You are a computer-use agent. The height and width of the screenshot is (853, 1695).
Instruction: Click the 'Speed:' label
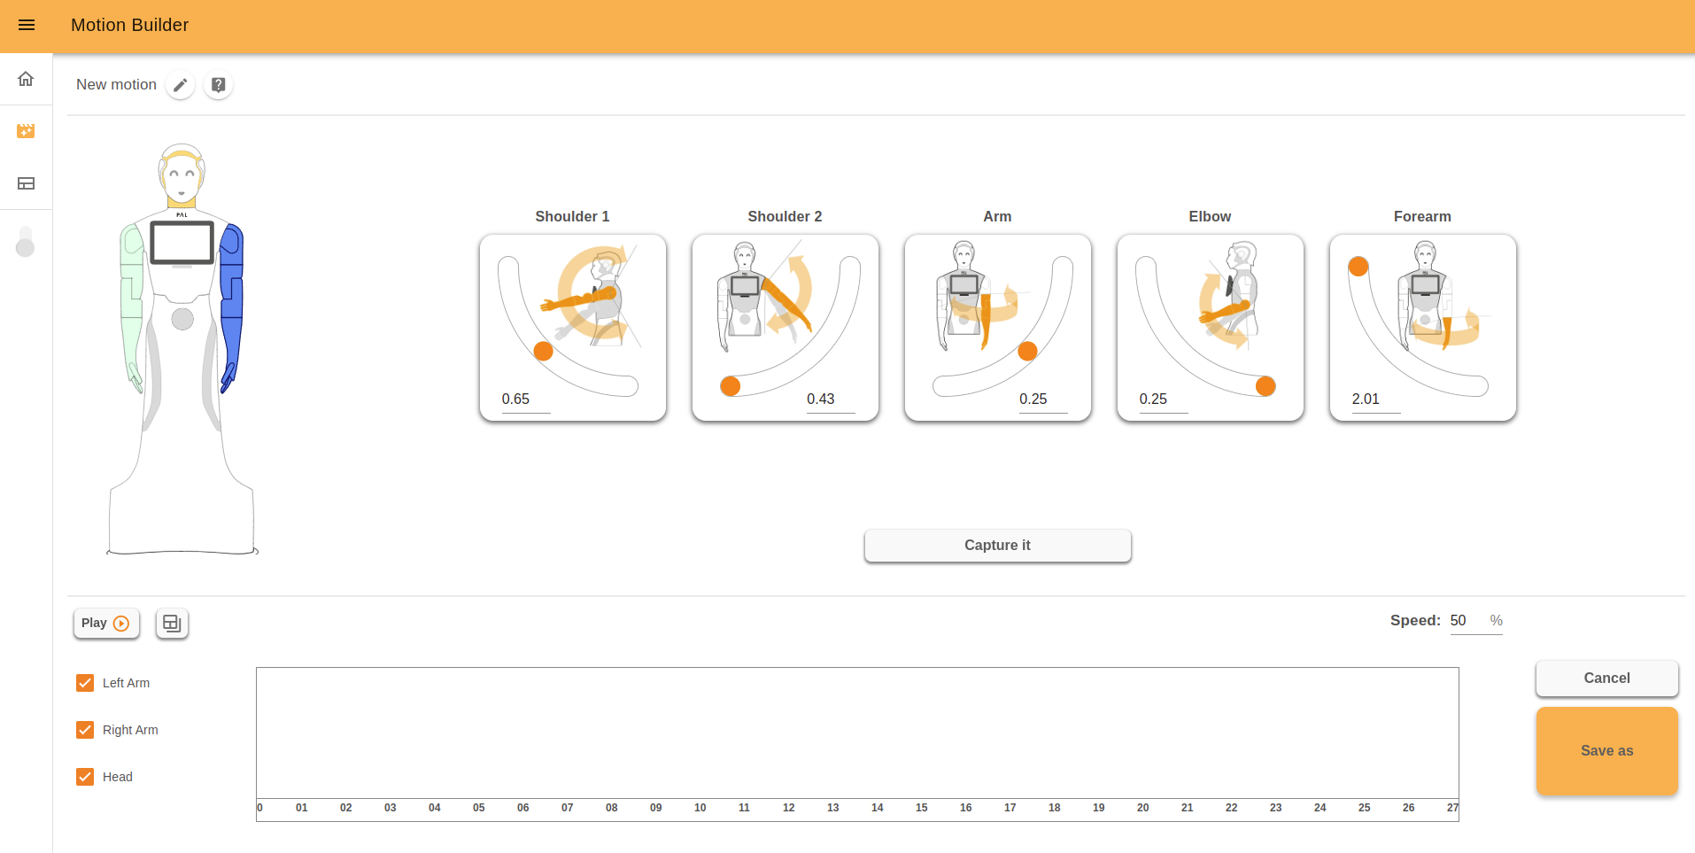coord(1415,621)
